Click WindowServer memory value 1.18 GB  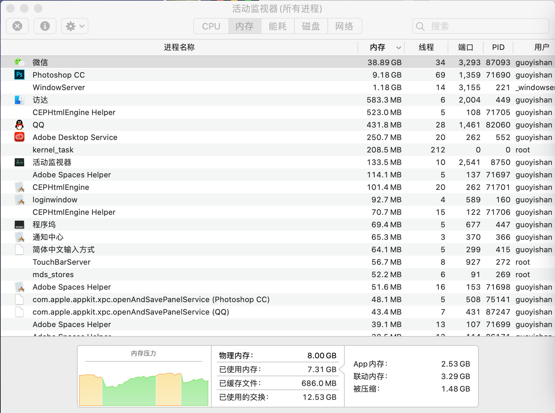tap(387, 87)
